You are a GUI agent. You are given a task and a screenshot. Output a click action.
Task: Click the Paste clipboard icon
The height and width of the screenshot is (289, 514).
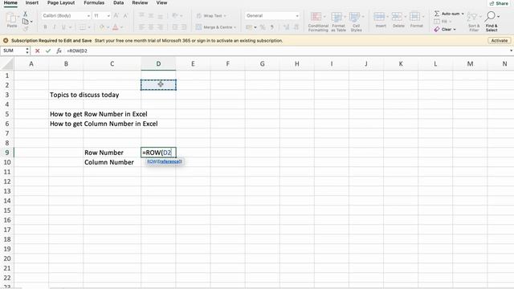(x=12, y=18)
